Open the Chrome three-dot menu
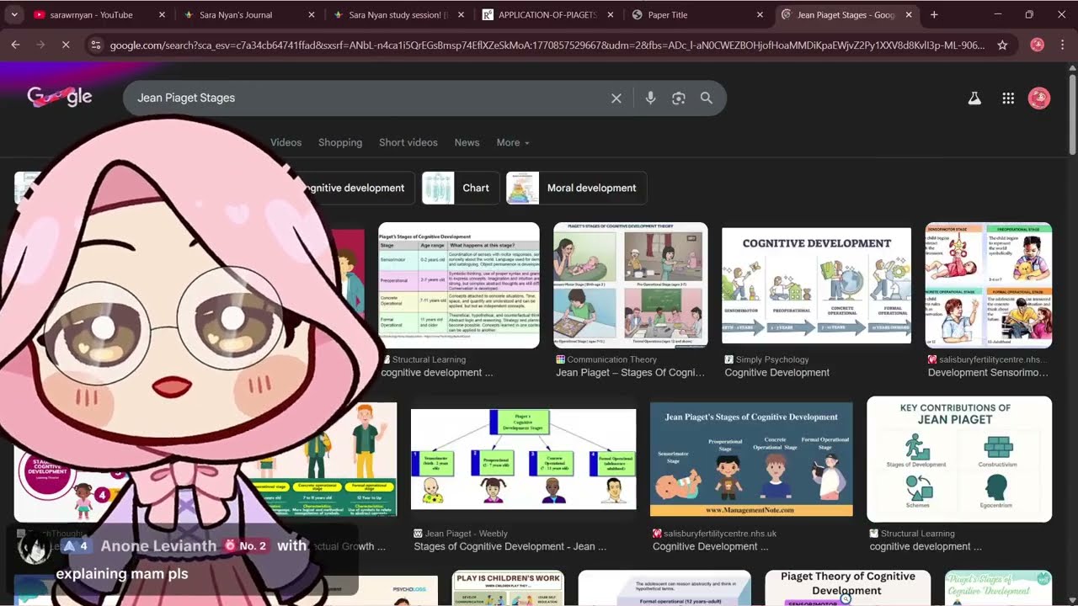This screenshot has width=1078, height=606. tap(1063, 45)
